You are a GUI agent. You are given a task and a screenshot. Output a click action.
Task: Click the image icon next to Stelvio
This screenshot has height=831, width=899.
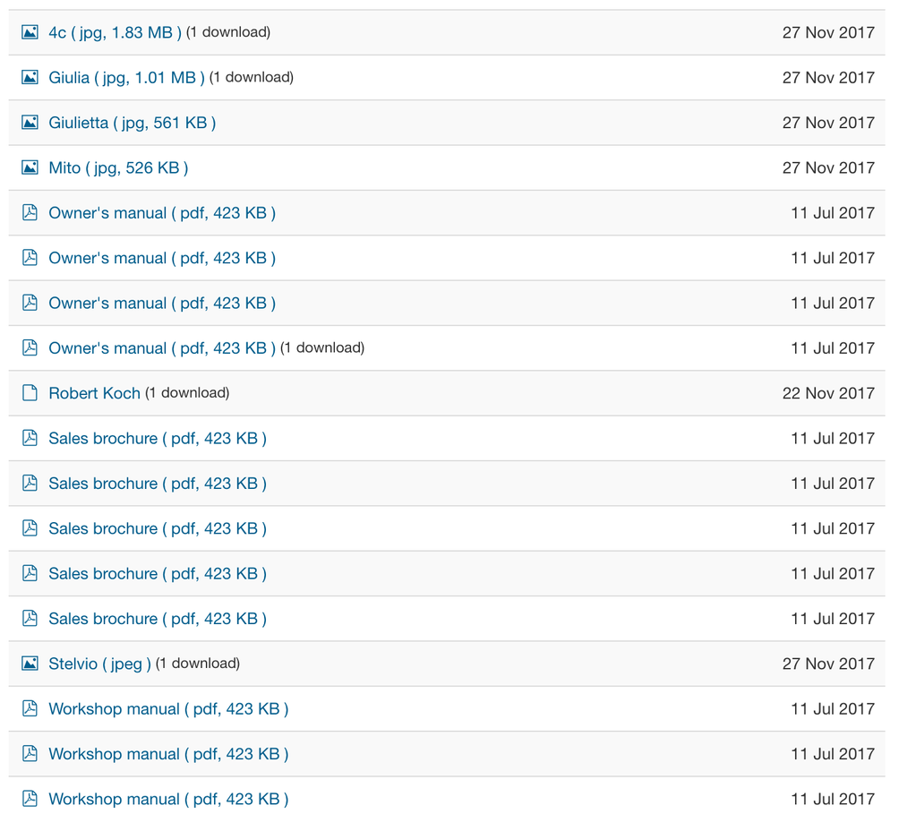coord(30,664)
